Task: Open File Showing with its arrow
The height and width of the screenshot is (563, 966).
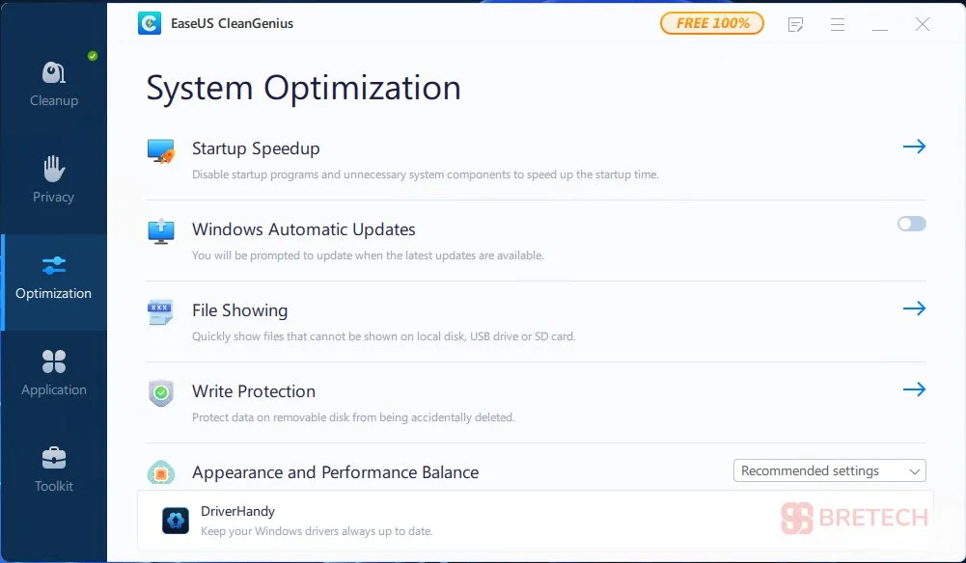Action: (914, 308)
